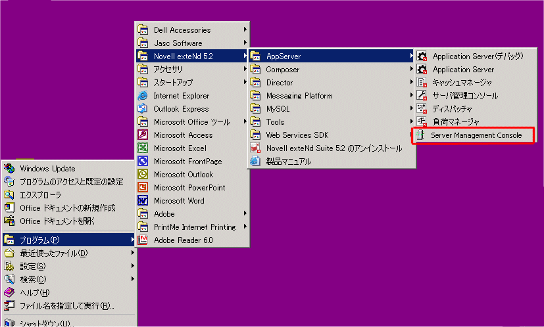The width and height of the screenshot is (544, 327).
Task: Open the MySQL folder entry
Action: pos(332,109)
